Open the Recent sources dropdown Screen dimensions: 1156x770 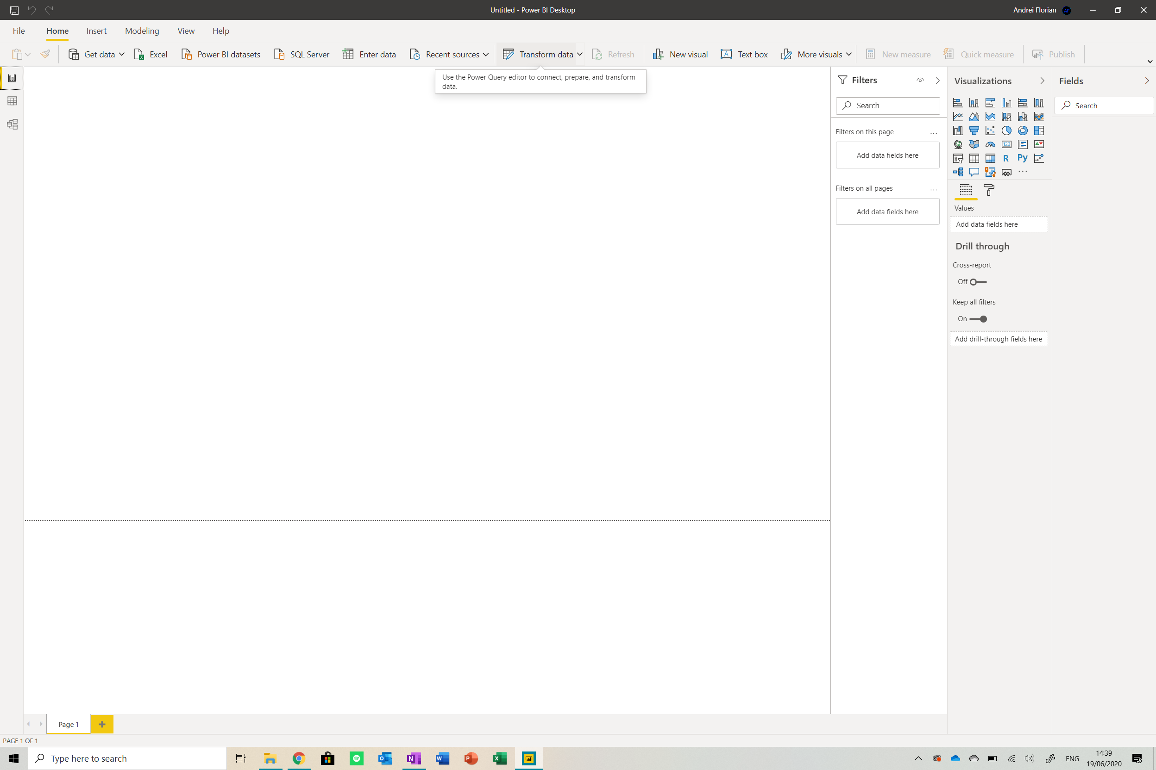pyautogui.click(x=485, y=55)
